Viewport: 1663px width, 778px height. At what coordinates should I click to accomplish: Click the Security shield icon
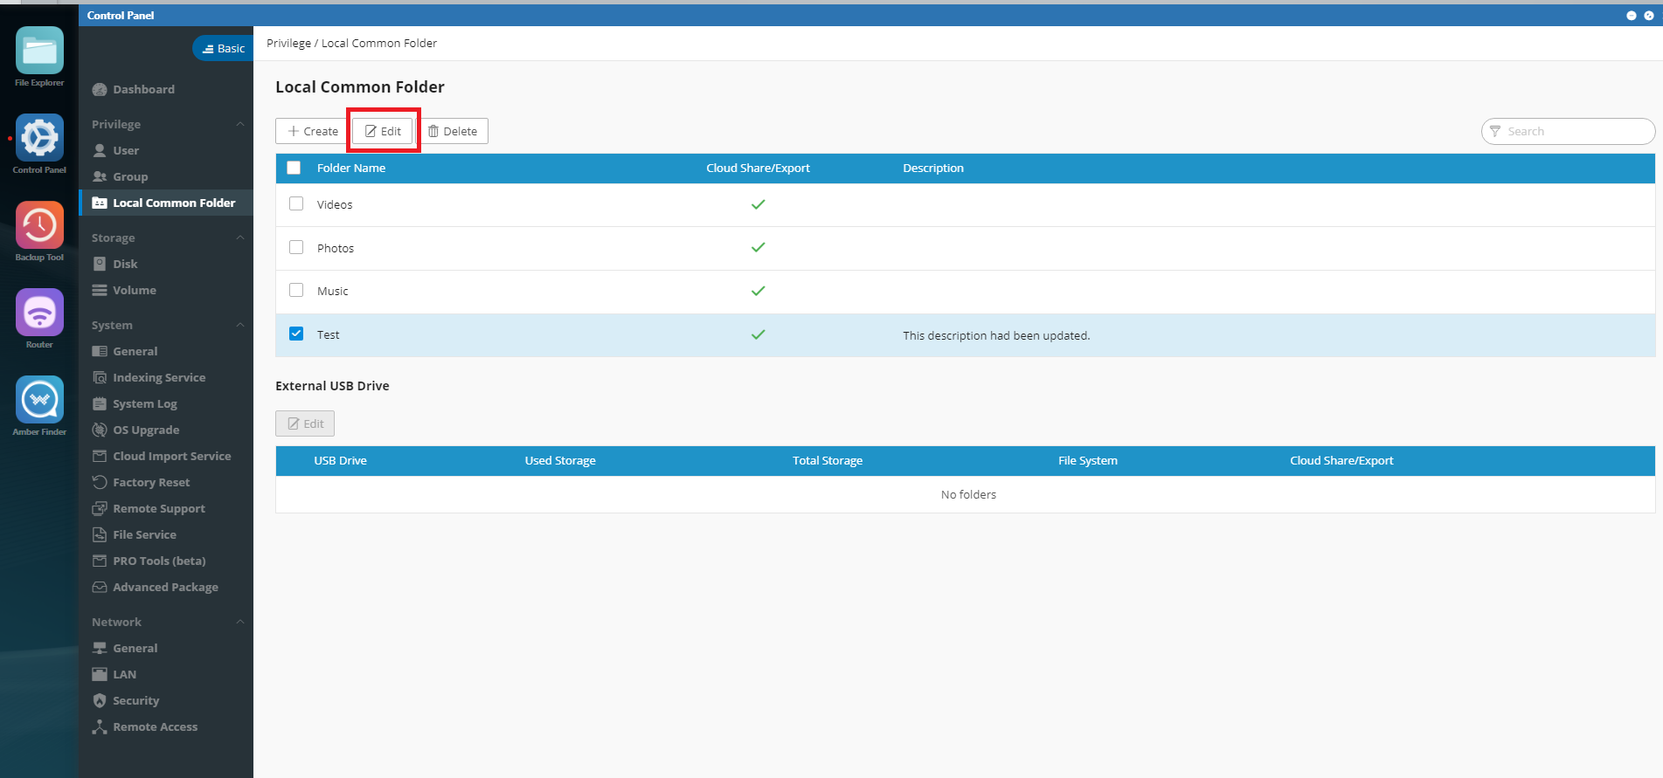[100, 700]
